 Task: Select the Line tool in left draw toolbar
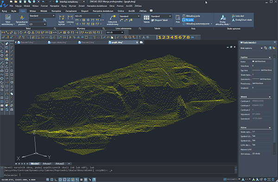tap(2, 44)
